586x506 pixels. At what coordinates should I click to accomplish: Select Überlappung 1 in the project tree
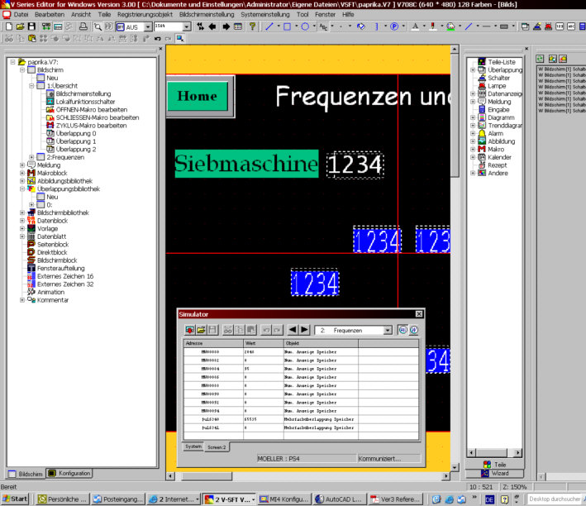click(x=75, y=141)
